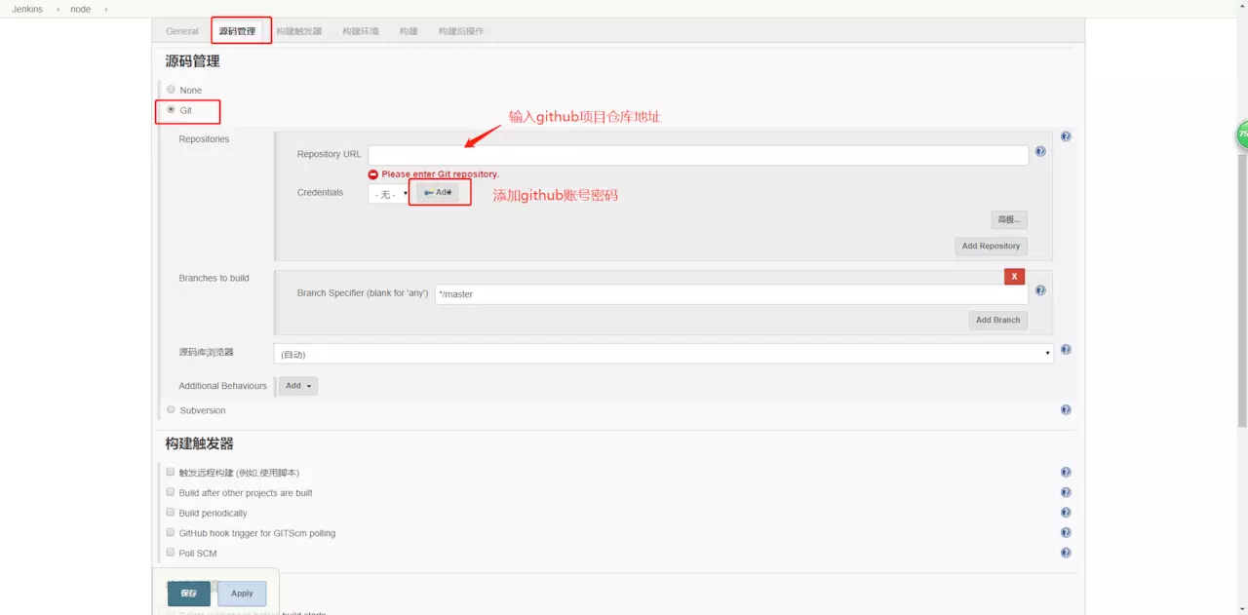Switch to 构建触发器 tab

pos(298,31)
